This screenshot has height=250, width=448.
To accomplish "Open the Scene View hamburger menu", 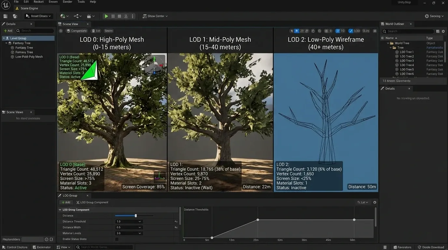I will [61, 31].
